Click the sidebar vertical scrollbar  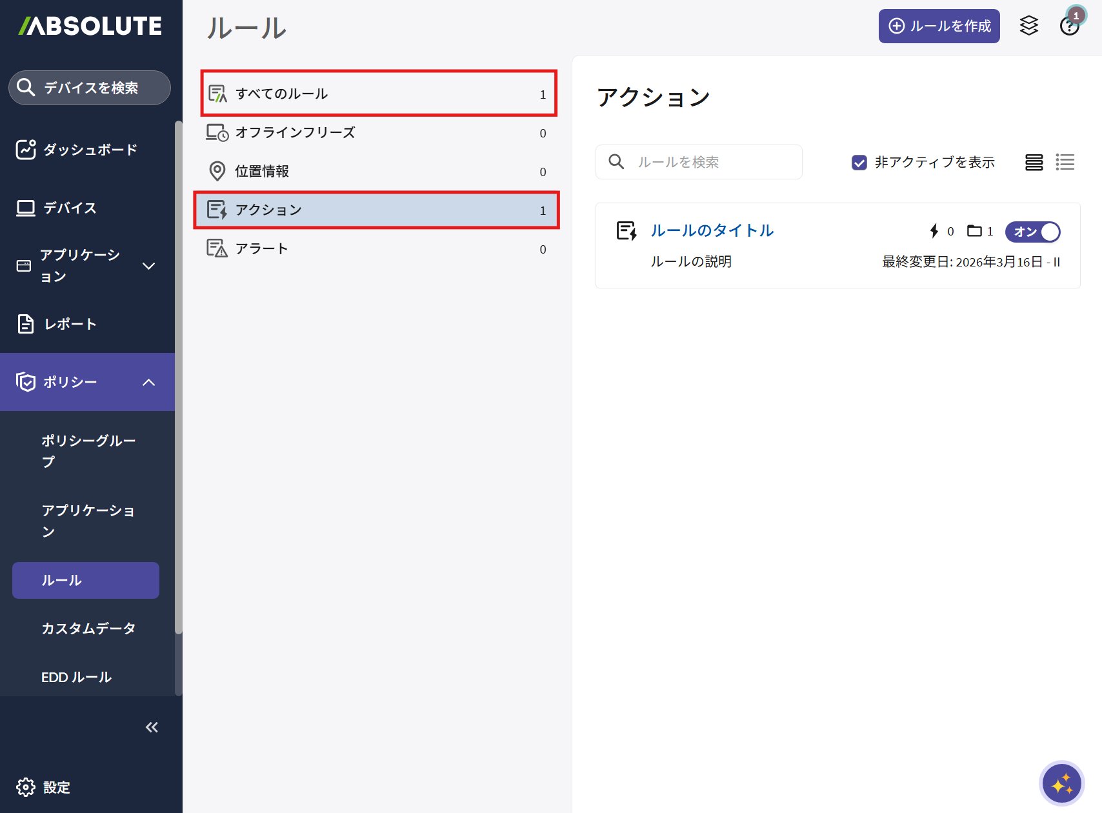[179, 374]
